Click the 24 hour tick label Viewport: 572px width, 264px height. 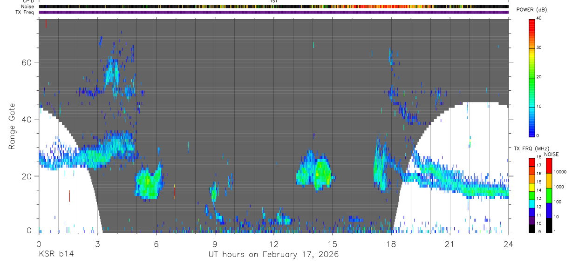tap(508, 244)
